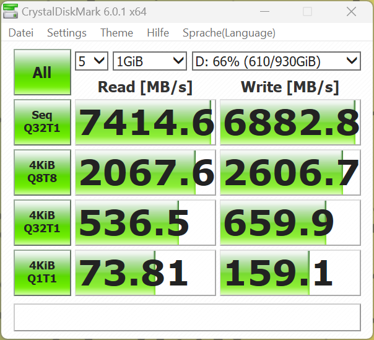Click the CrystalDiskMark app icon in title bar
The width and height of the screenshot is (374, 340).
pos(11,11)
